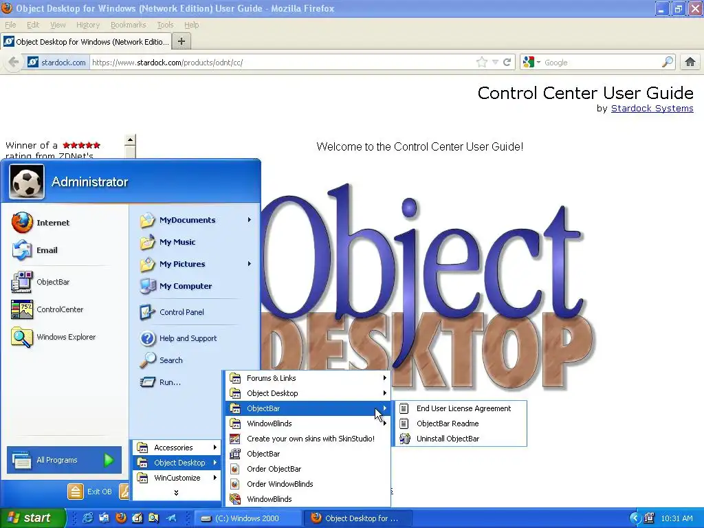
Task: Open the search engine selector dropdown
Action: (531, 62)
